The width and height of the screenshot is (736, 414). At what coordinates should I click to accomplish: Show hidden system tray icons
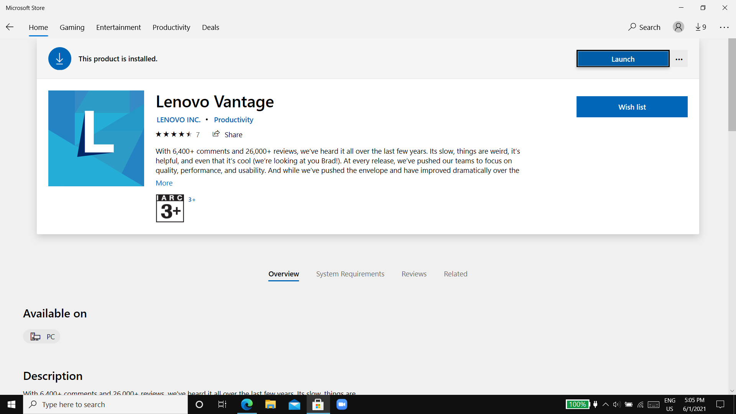[x=606, y=404]
